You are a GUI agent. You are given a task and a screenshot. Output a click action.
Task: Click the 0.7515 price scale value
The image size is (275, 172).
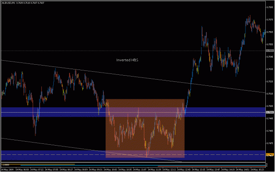[270, 94]
